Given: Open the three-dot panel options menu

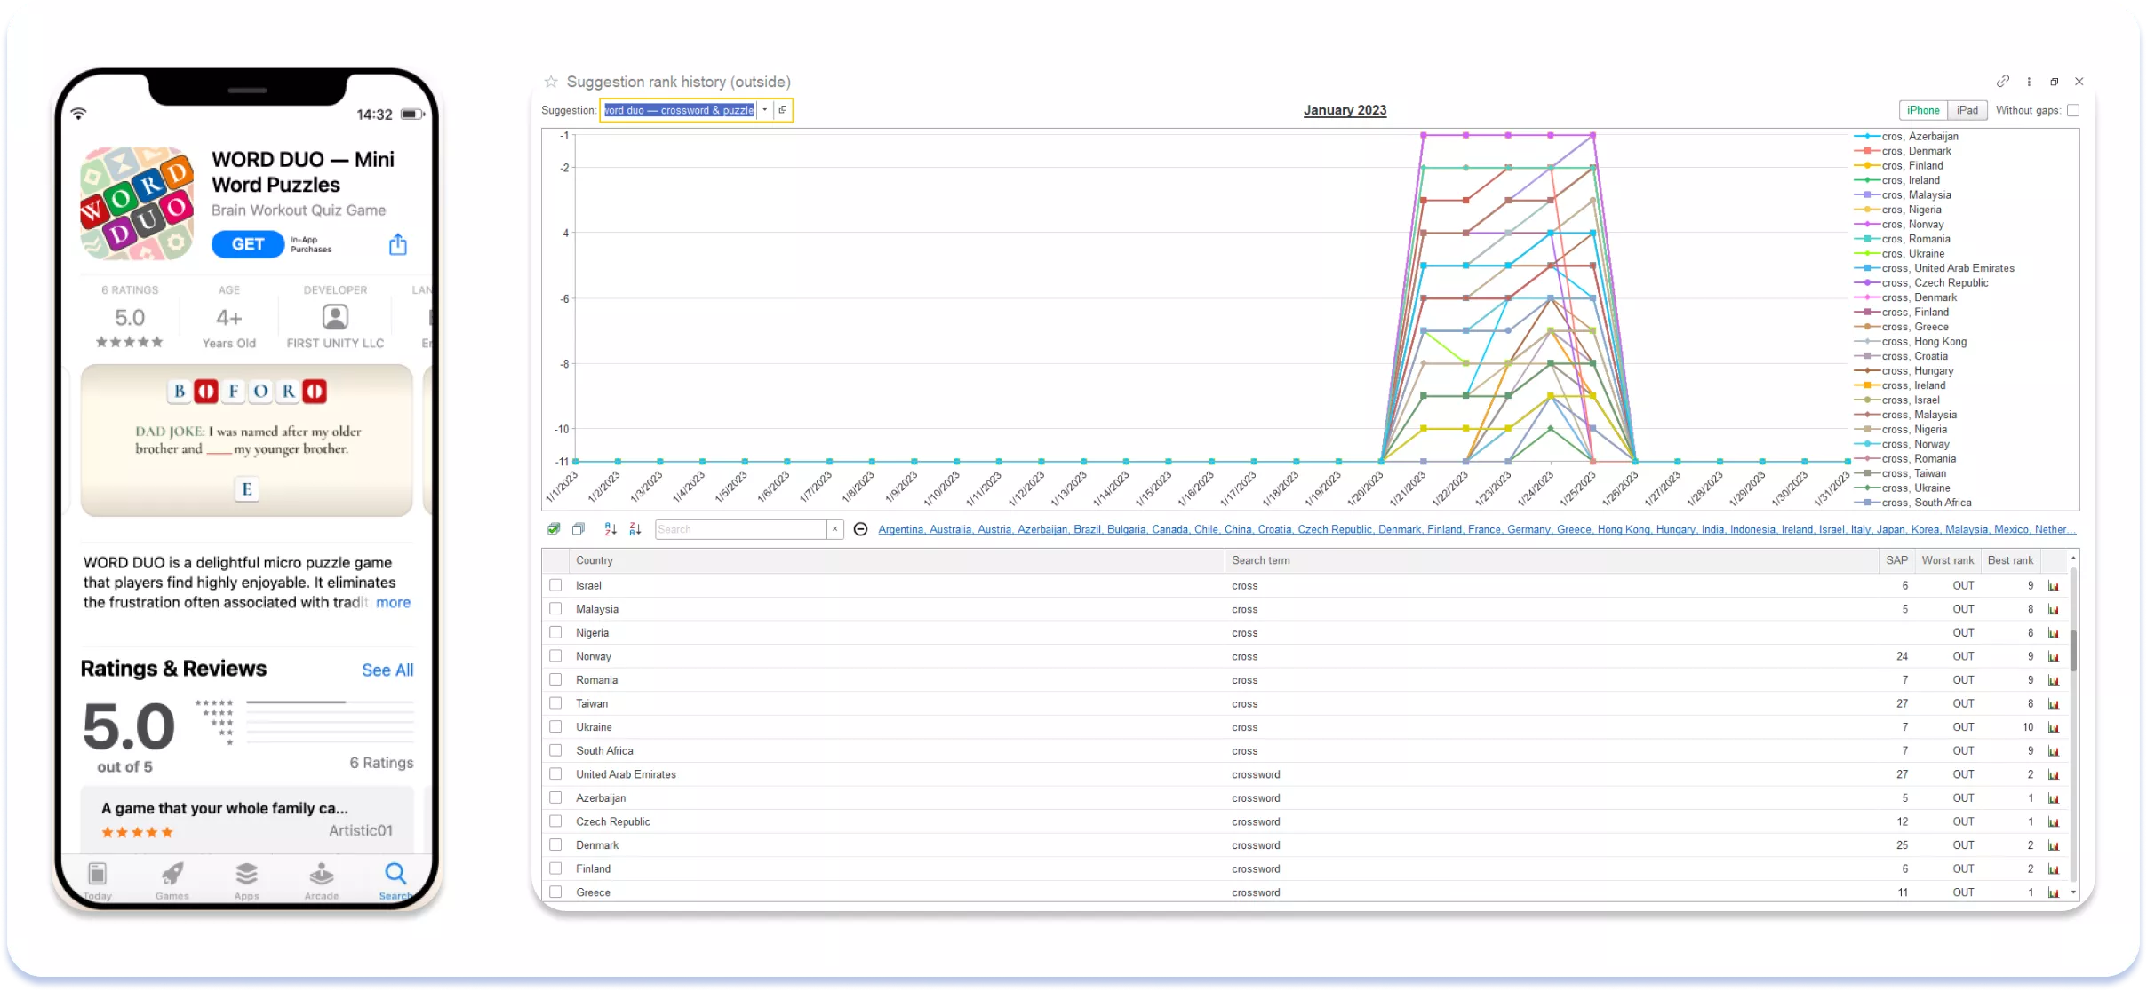Looking at the screenshot, I should click(x=2029, y=82).
